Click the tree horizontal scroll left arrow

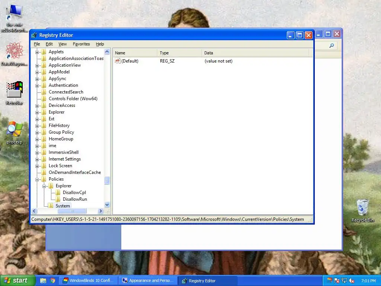tap(34, 211)
